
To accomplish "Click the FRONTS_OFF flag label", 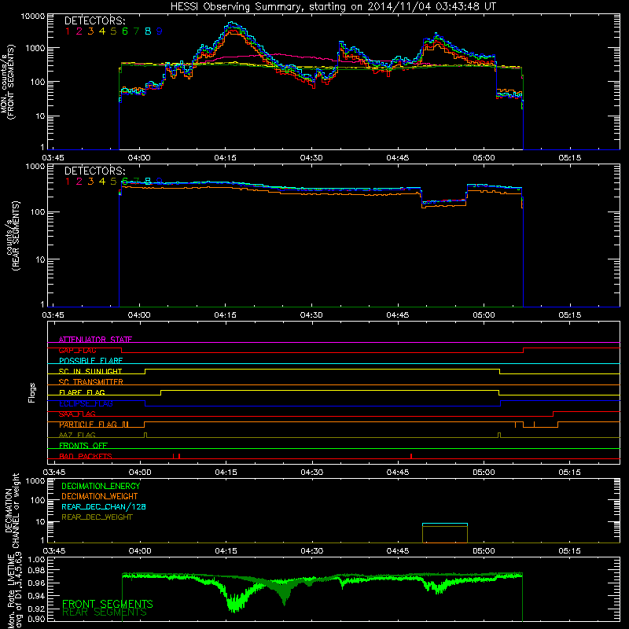I will (83, 446).
